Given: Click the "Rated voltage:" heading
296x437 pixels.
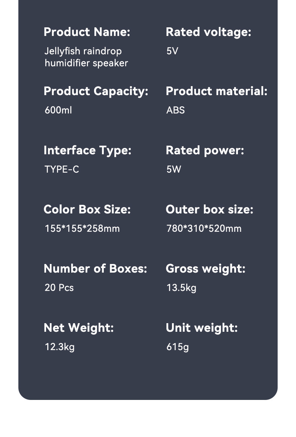Looking at the screenshot, I should point(208,32).
